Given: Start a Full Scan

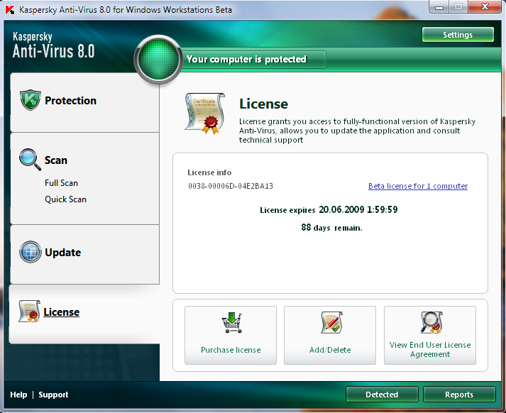Looking at the screenshot, I should [x=61, y=183].
